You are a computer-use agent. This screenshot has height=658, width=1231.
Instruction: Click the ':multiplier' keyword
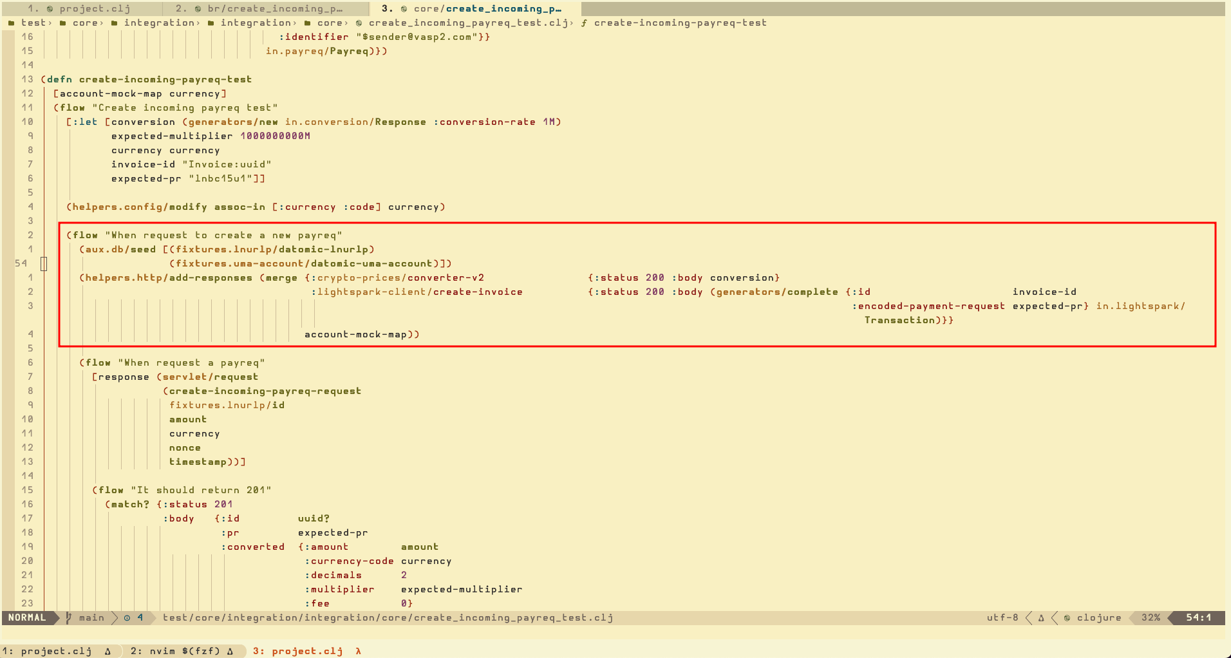[x=339, y=590]
